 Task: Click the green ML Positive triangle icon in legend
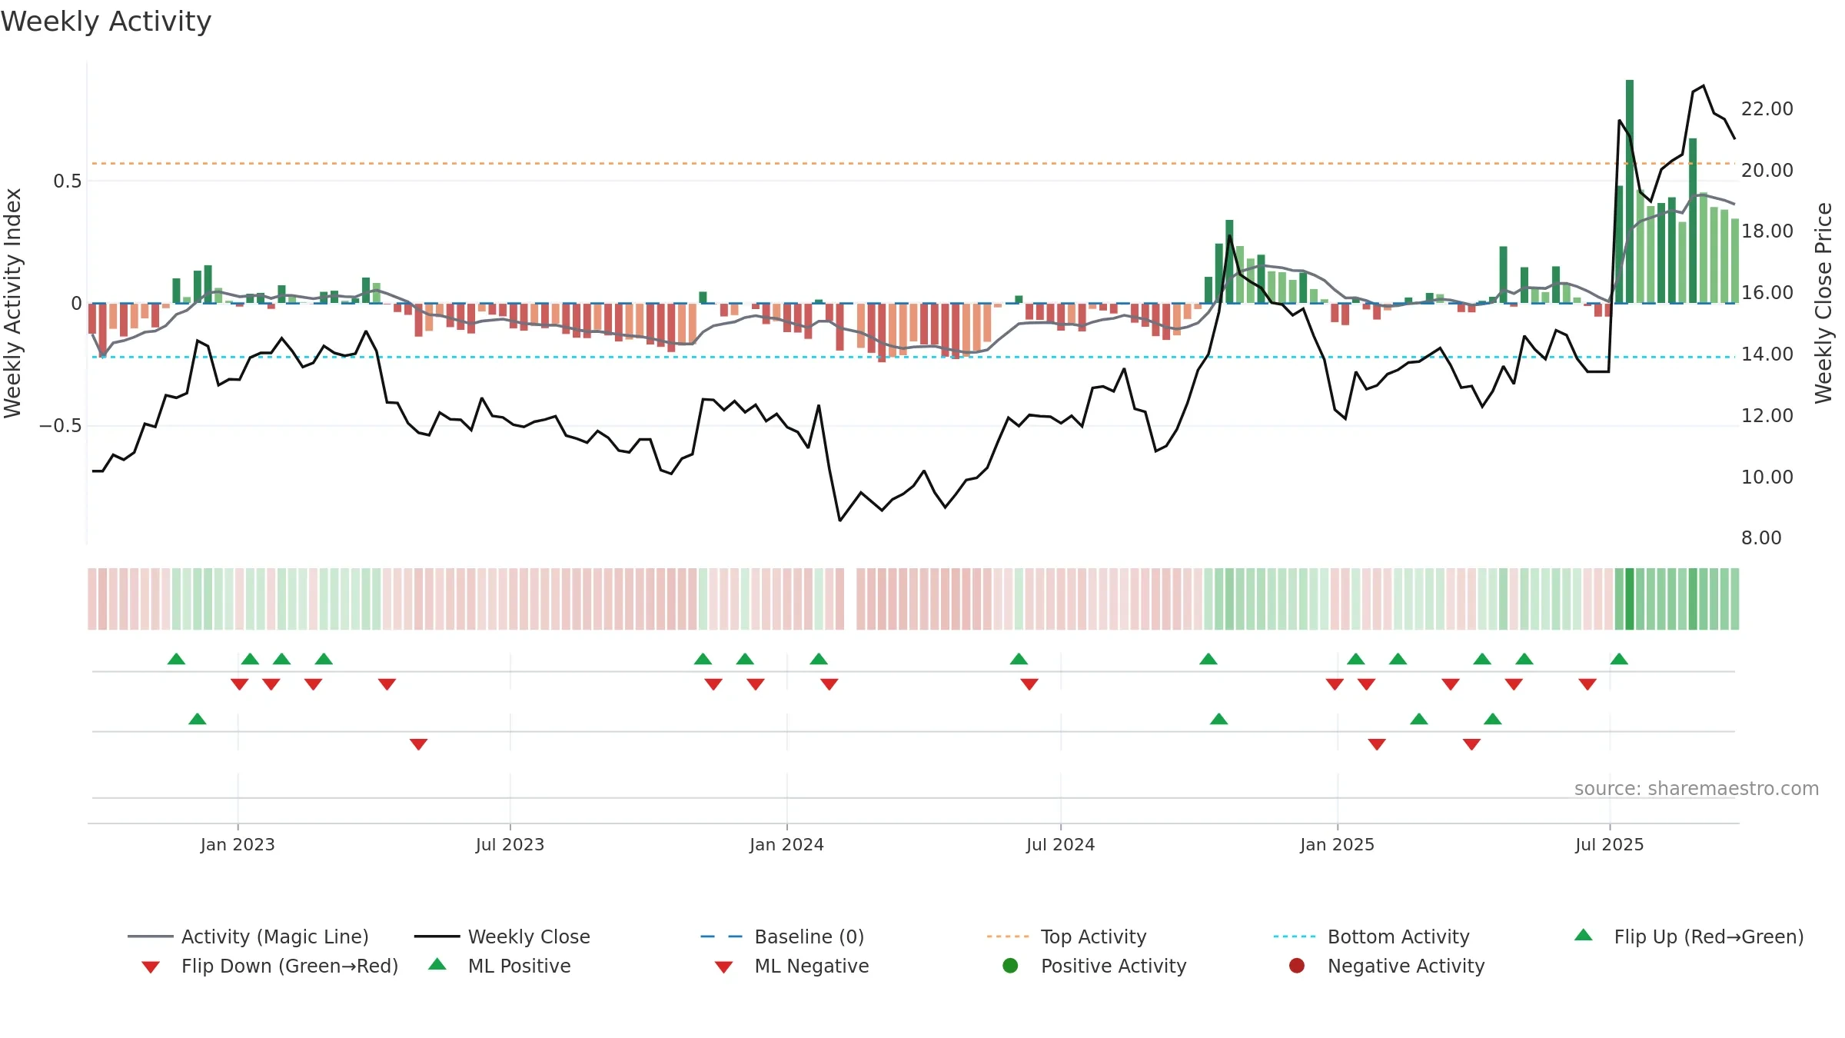point(437,964)
